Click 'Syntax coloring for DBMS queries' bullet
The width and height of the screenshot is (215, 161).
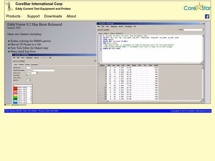coord(30,41)
